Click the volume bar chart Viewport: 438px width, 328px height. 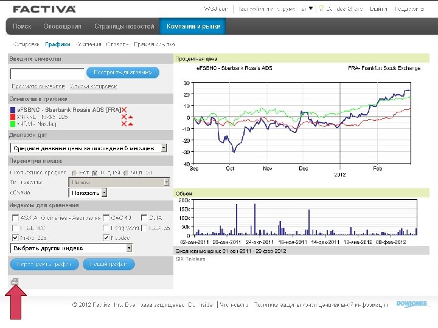(305, 217)
